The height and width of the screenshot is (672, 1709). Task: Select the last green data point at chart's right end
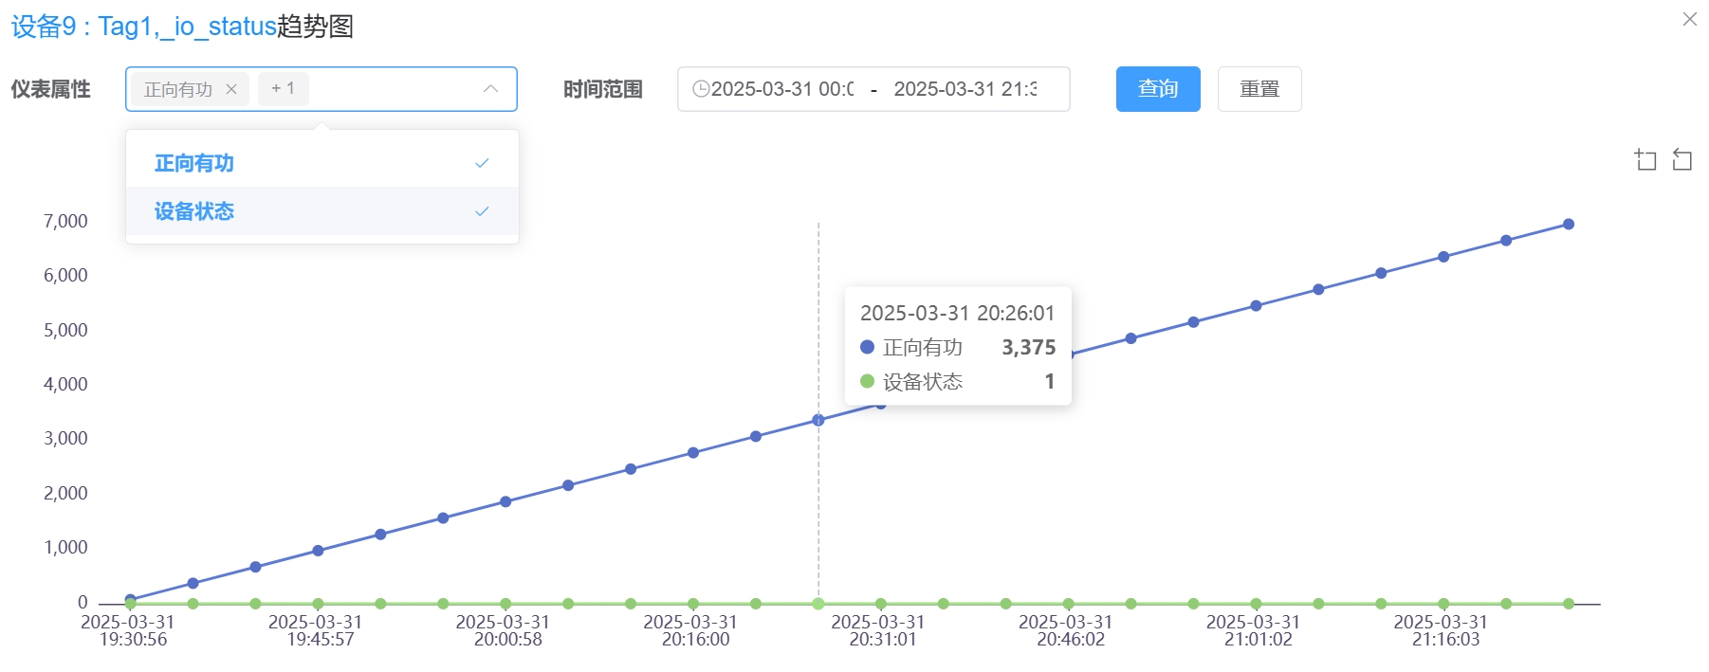pos(1569,604)
